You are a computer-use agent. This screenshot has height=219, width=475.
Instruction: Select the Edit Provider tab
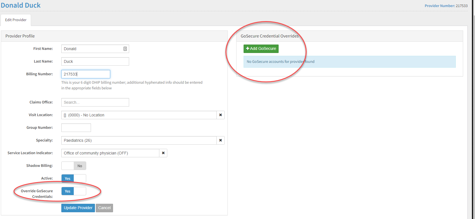pyautogui.click(x=16, y=20)
